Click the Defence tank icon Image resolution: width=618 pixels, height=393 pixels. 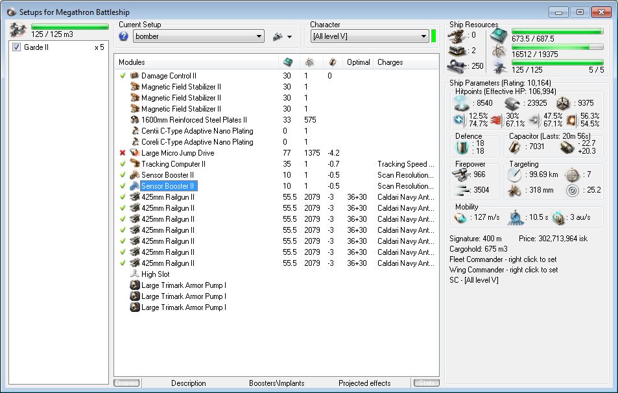coord(462,147)
